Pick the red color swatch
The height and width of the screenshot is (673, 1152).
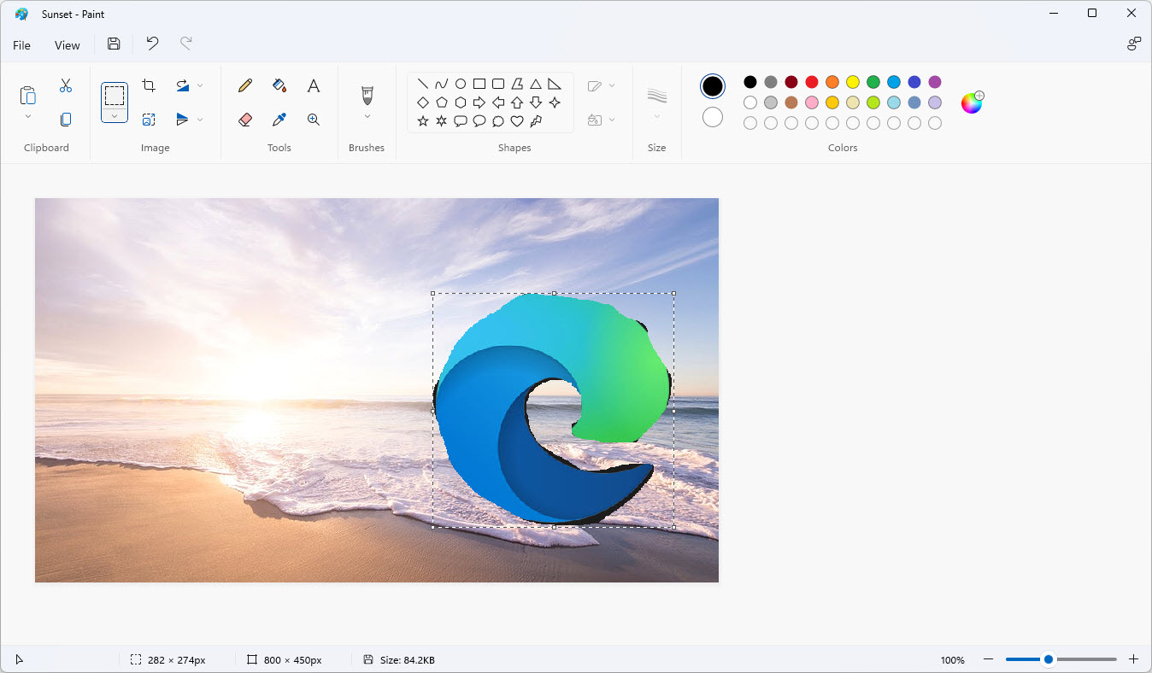click(x=812, y=82)
